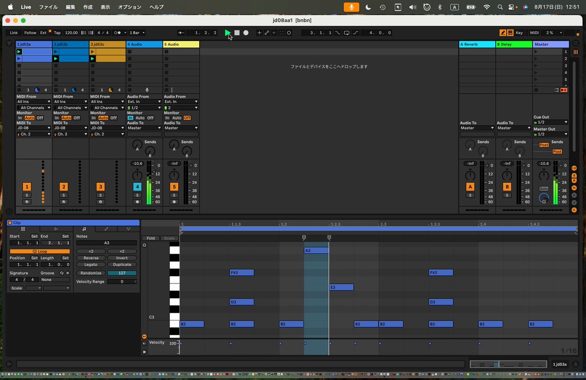Toggle Automation Arm link icon

click(x=267, y=33)
